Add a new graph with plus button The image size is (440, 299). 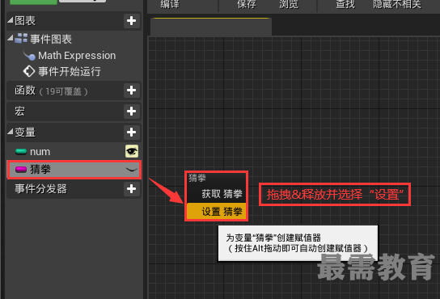[x=131, y=20]
